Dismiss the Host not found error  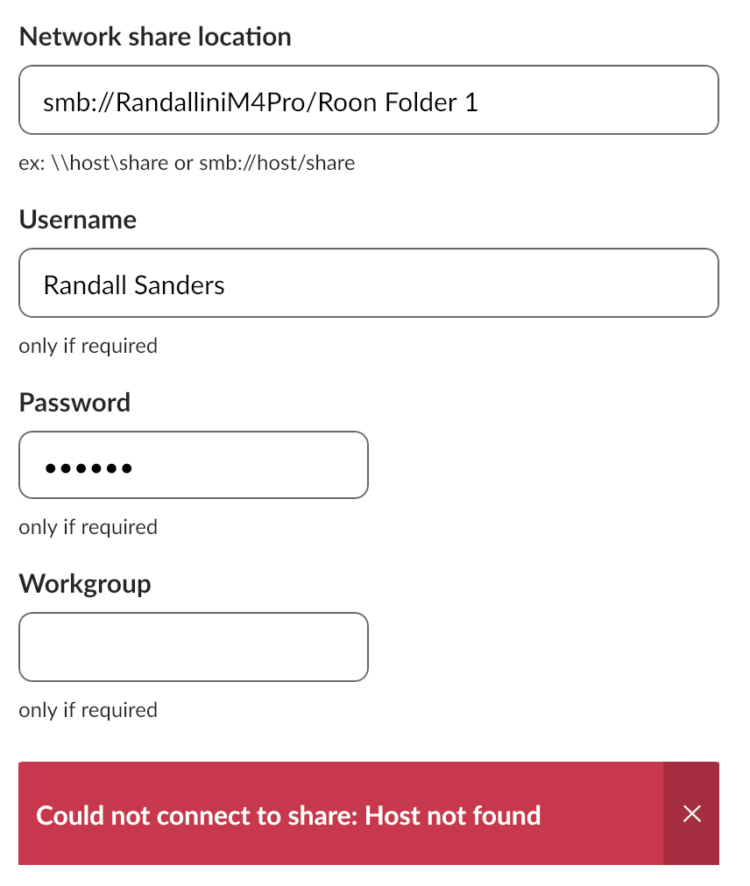click(x=691, y=814)
